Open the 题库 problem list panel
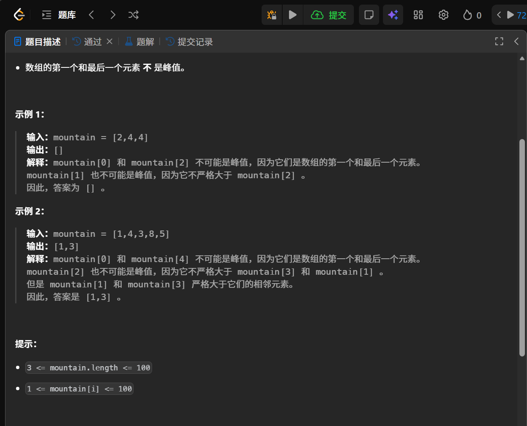This screenshot has height=426, width=527. [59, 15]
